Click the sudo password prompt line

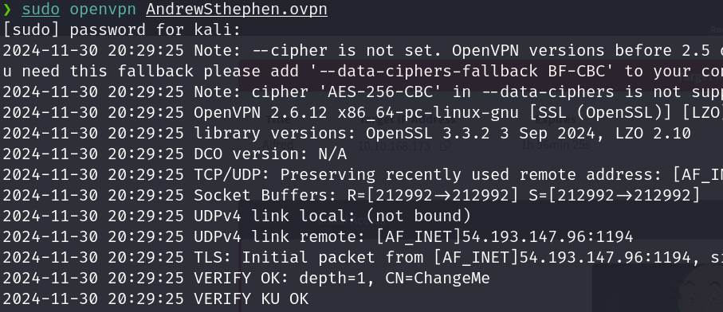pos(122,30)
